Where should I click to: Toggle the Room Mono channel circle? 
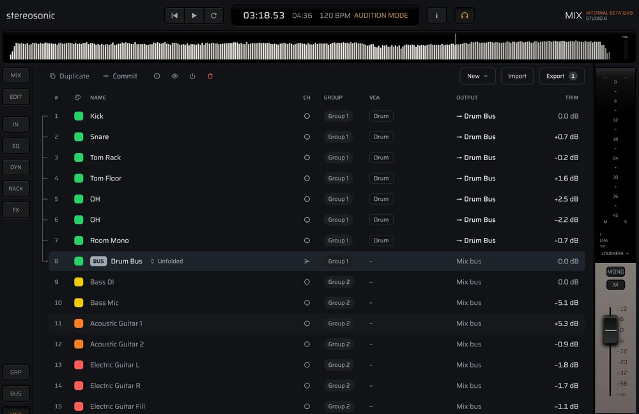[307, 240]
